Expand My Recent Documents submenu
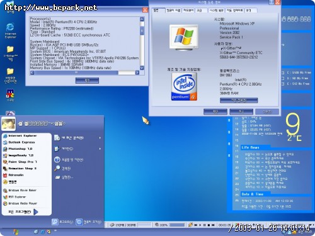 100,138
